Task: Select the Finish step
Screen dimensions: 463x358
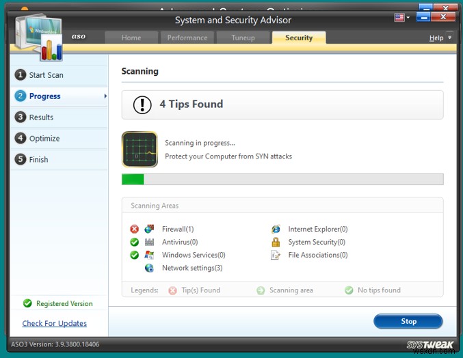Action: [59, 160]
